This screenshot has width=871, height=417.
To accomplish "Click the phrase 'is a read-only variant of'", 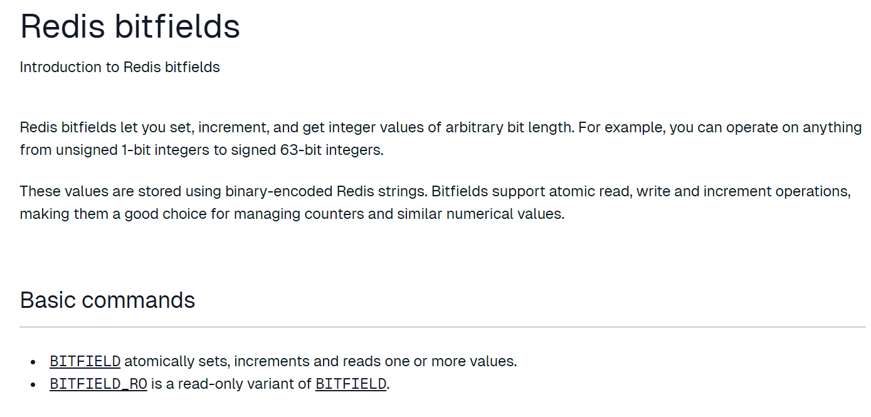I will tap(231, 384).
